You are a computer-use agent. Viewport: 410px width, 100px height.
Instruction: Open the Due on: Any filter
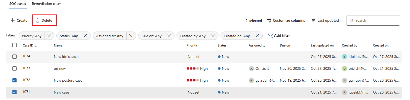(x=152, y=36)
